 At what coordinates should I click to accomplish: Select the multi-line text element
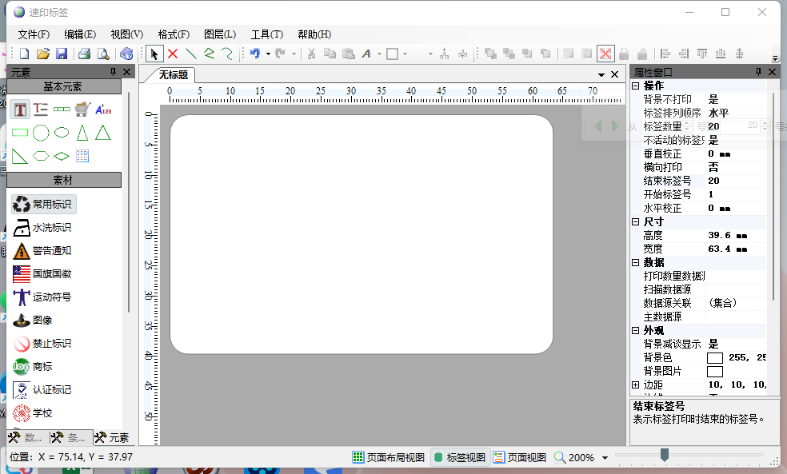(x=41, y=110)
